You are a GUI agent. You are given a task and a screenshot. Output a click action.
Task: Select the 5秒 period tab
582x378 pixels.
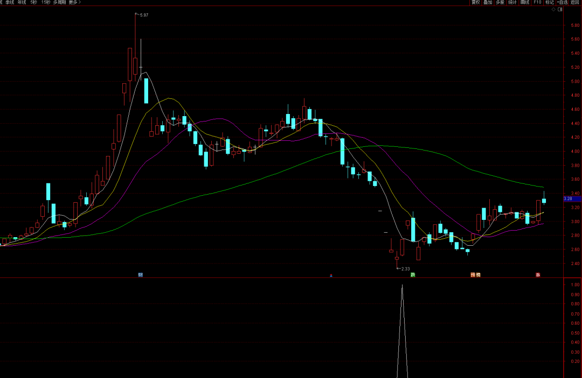(x=34, y=2)
